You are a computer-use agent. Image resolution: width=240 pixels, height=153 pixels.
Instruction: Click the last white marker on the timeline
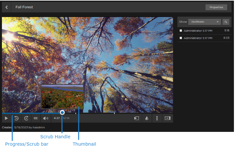(x=114, y=113)
